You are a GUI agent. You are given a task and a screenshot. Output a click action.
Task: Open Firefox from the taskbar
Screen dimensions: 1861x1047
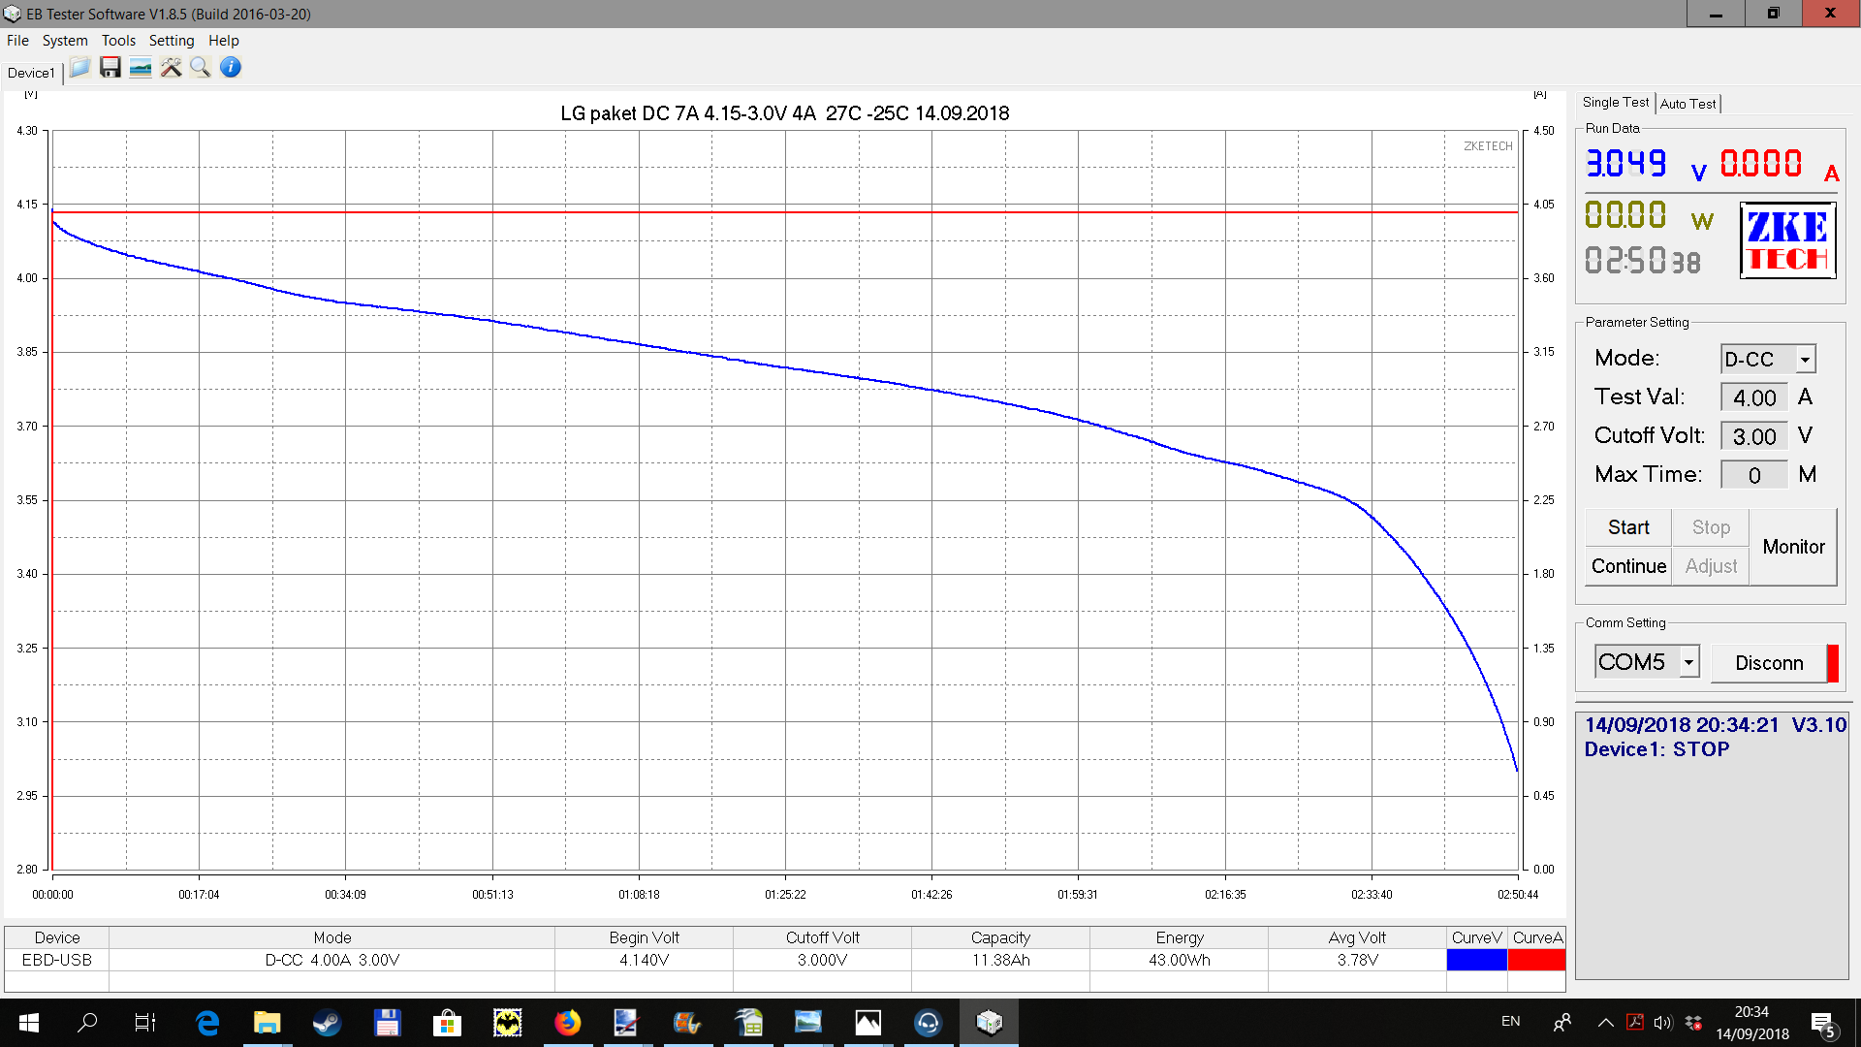coord(567,1023)
